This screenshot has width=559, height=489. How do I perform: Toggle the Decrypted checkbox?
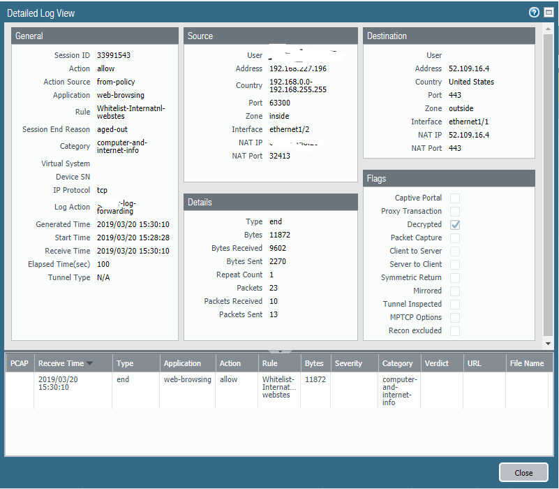tap(455, 225)
